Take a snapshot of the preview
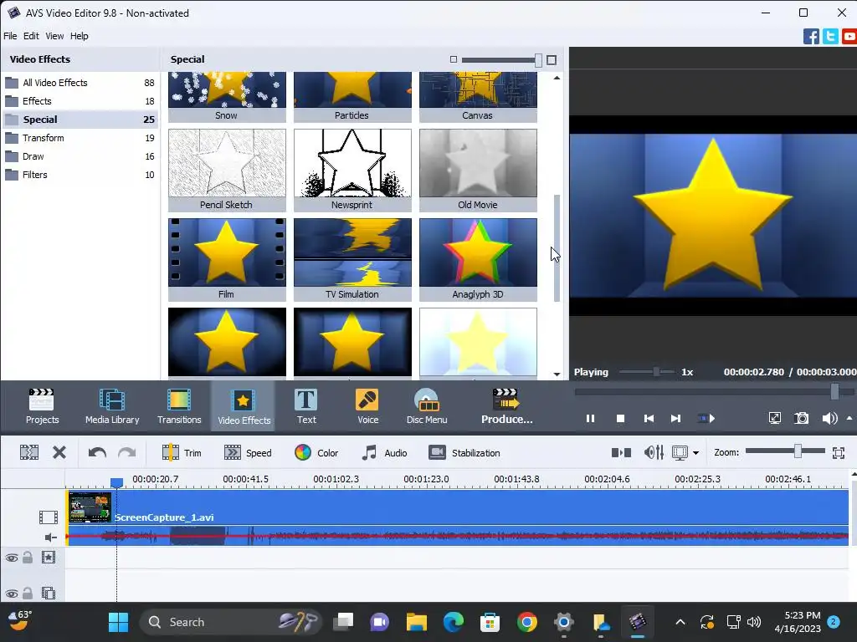This screenshot has width=857, height=642. tap(801, 419)
